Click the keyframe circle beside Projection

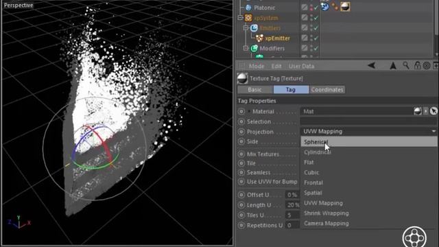point(241,132)
